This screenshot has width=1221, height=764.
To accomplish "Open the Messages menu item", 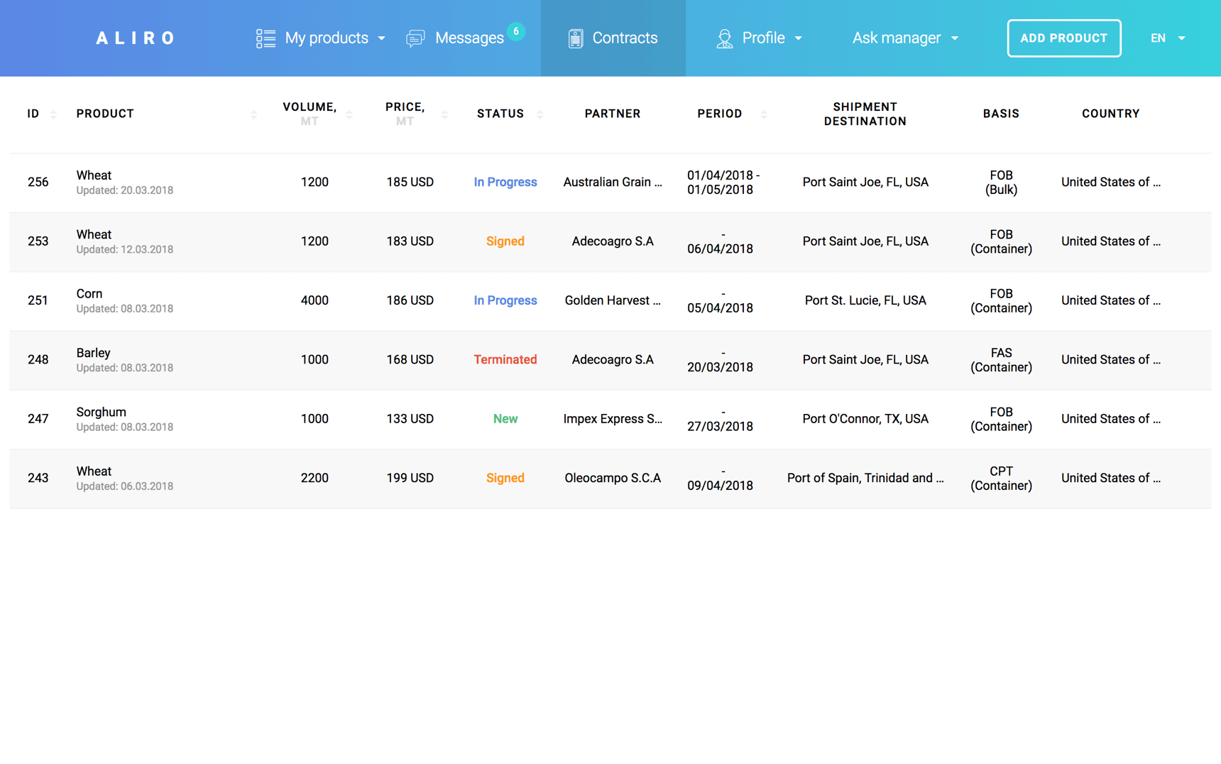I will 469,38.
